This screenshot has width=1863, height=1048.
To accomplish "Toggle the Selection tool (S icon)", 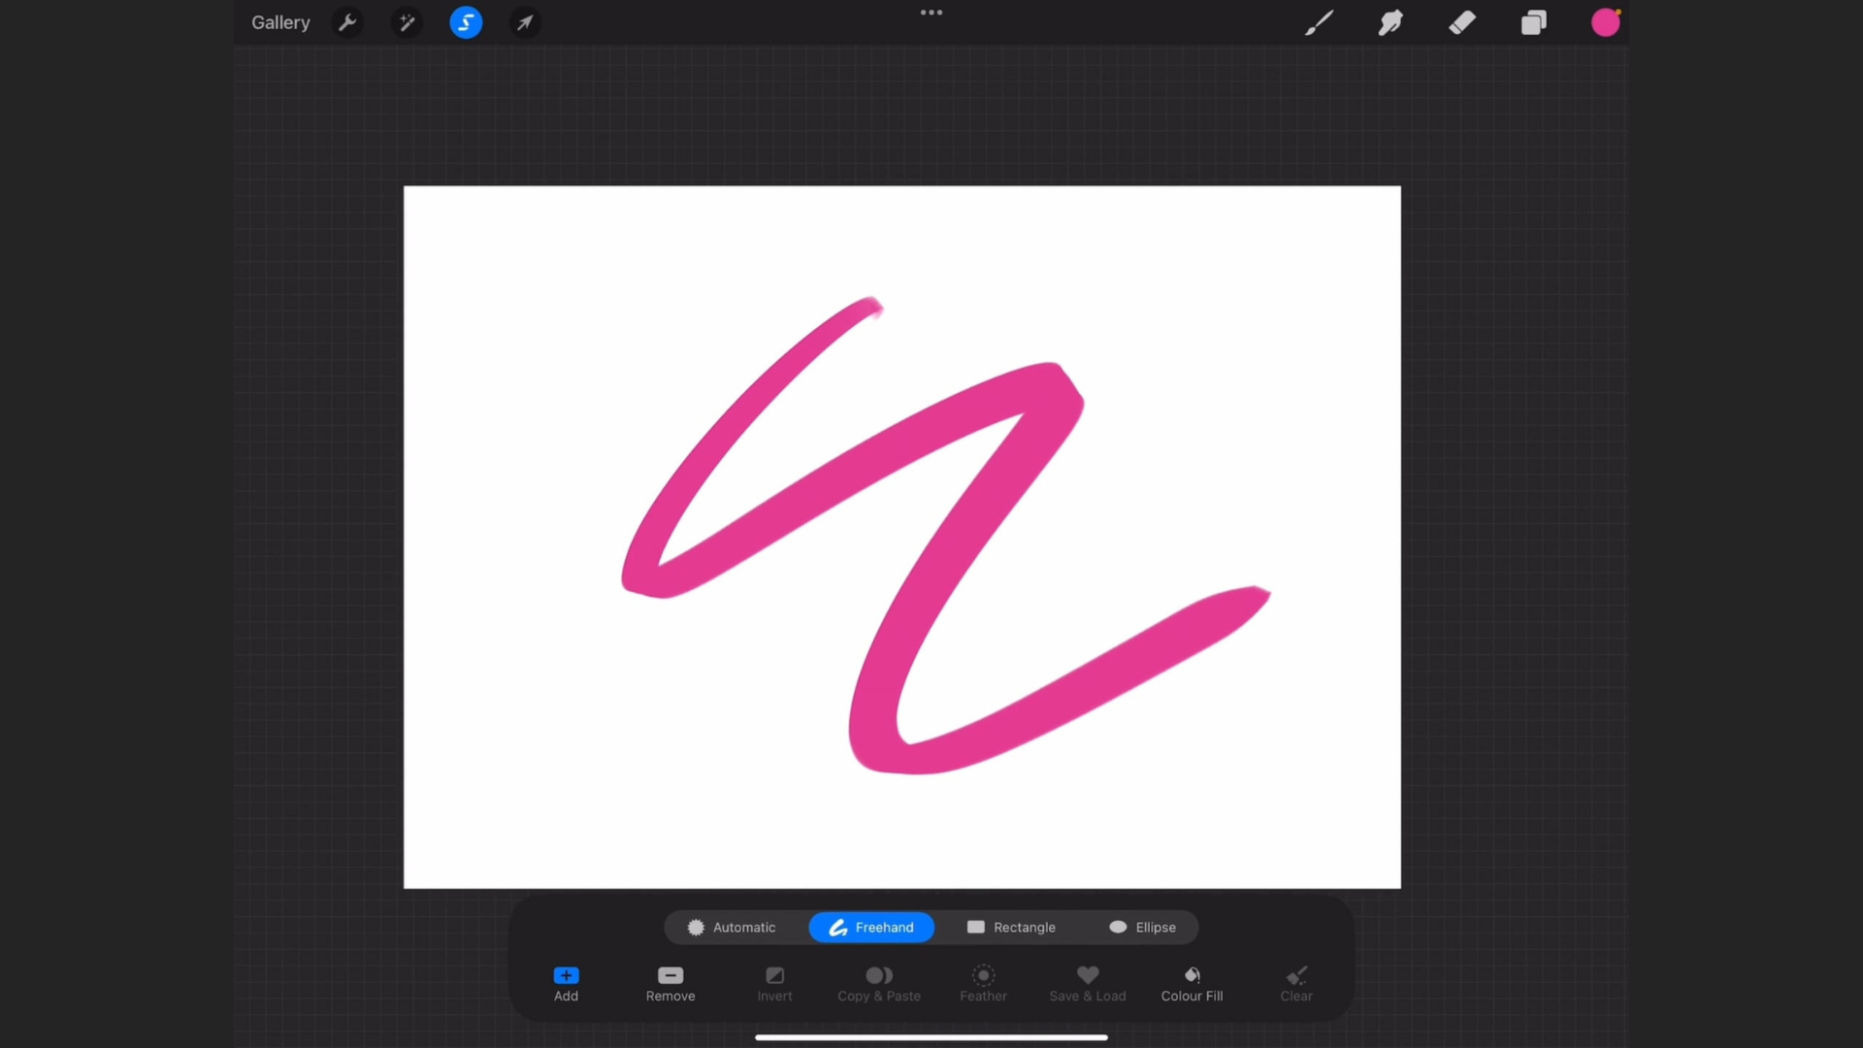I will tap(466, 22).
